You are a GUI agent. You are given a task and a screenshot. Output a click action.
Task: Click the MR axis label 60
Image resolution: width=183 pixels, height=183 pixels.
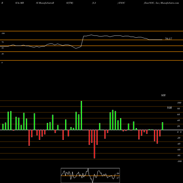point(179,115)
